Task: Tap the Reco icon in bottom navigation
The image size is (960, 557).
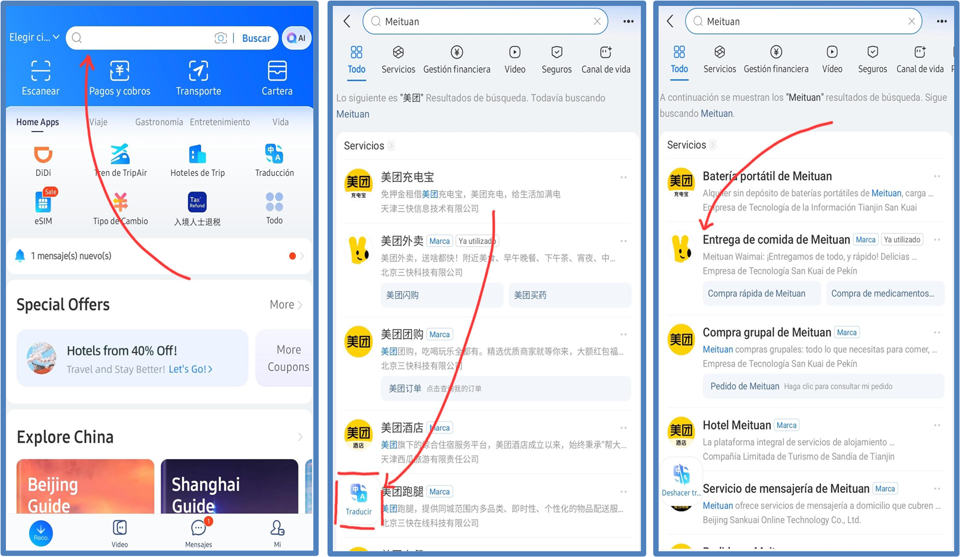Action: coord(41,534)
